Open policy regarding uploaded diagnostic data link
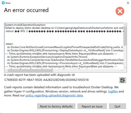 pyautogui.click(x=54, y=95)
